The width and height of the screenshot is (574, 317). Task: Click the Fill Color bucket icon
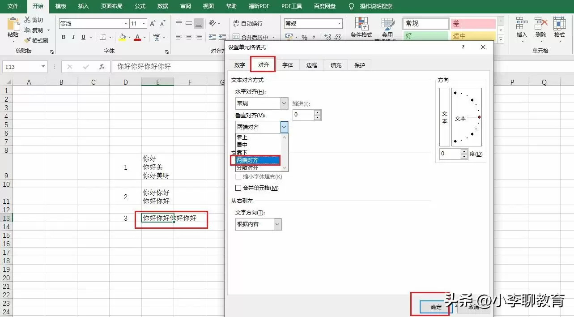pyautogui.click(x=122, y=37)
